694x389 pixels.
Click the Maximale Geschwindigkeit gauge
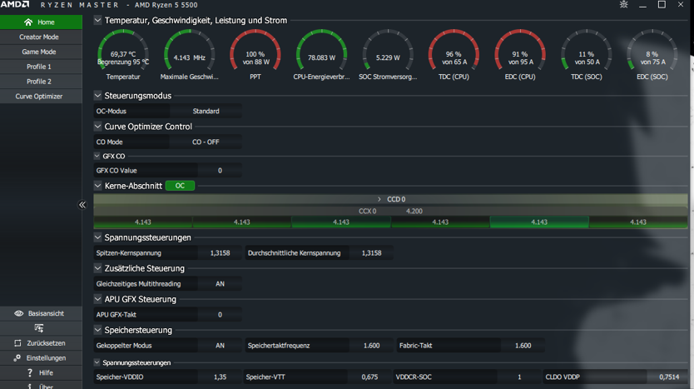click(190, 55)
